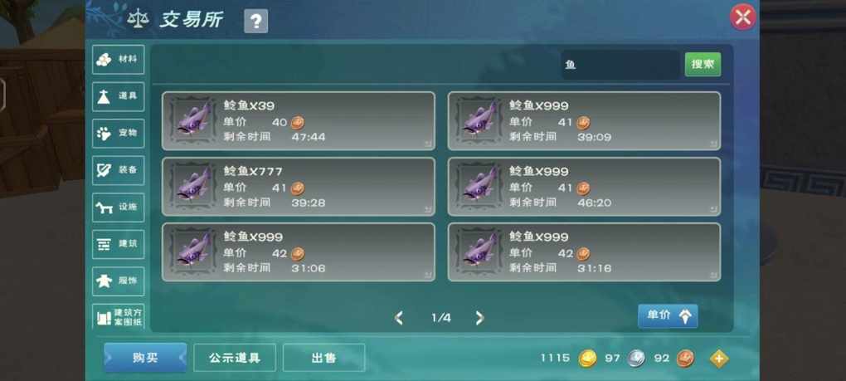The image size is (846, 381).
Task: Click the green 搜索 search button
Action: (x=703, y=64)
